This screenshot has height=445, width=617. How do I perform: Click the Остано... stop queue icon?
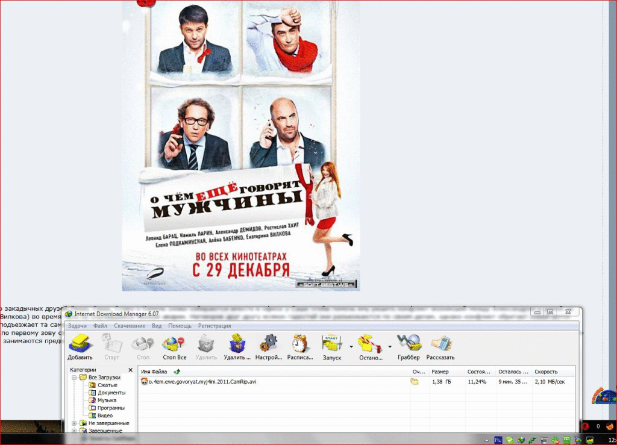point(370,343)
